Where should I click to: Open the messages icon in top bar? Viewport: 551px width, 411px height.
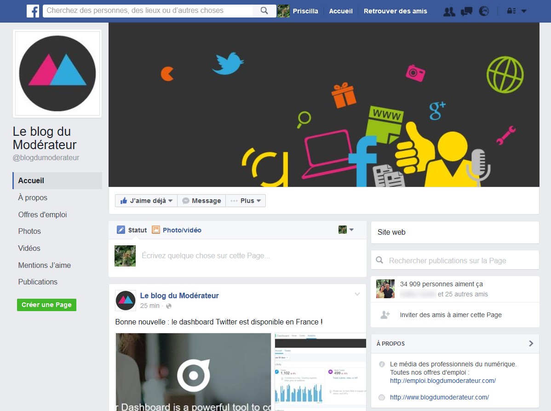[466, 12]
